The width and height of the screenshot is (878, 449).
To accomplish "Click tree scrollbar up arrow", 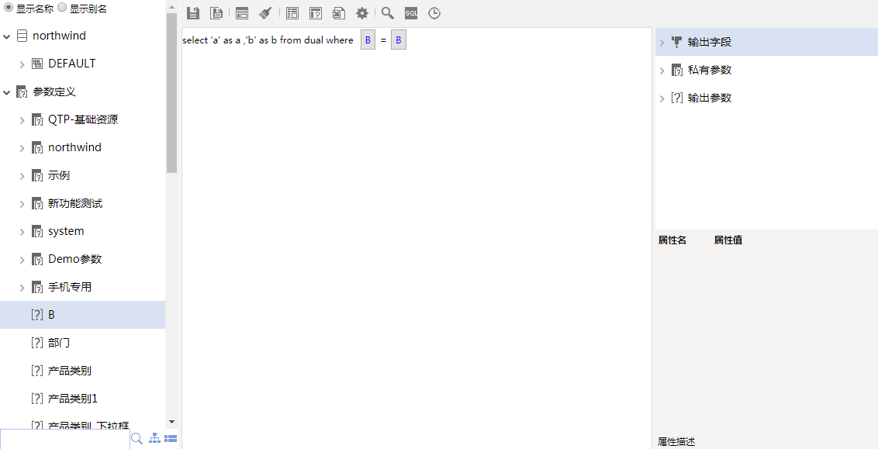I will point(172,7).
